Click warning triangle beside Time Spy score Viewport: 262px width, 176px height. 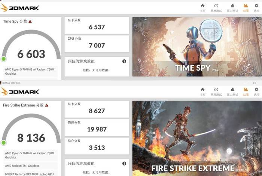(x=30, y=22)
